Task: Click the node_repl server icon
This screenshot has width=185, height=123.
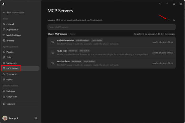Action: 53,53
